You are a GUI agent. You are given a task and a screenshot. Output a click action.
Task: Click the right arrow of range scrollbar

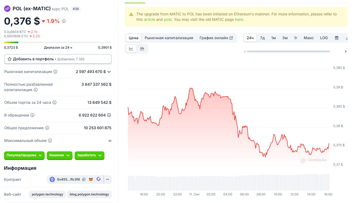pyautogui.click(x=346, y=51)
